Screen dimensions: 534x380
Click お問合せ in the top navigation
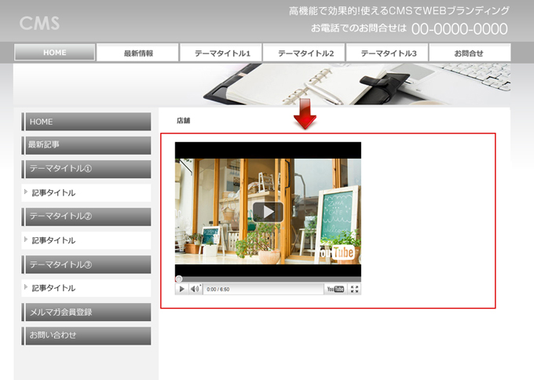pyautogui.click(x=470, y=53)
